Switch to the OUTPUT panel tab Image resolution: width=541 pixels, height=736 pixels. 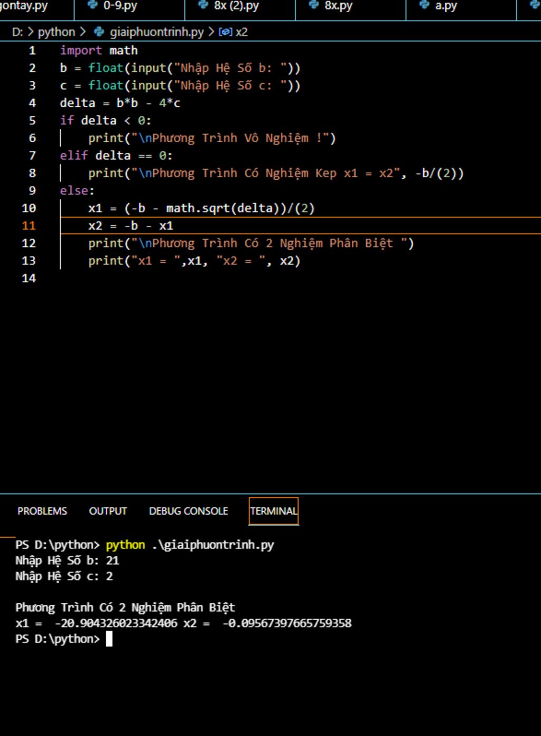click(108, 511)
